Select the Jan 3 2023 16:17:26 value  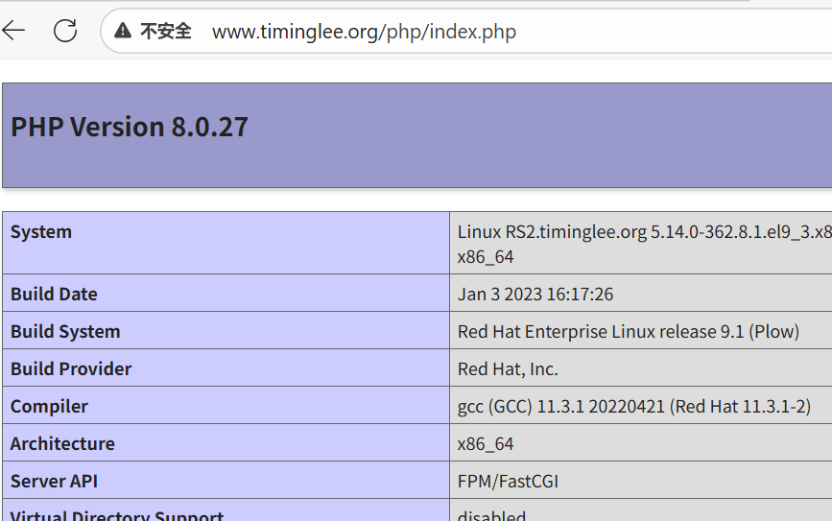click(535, 294)
